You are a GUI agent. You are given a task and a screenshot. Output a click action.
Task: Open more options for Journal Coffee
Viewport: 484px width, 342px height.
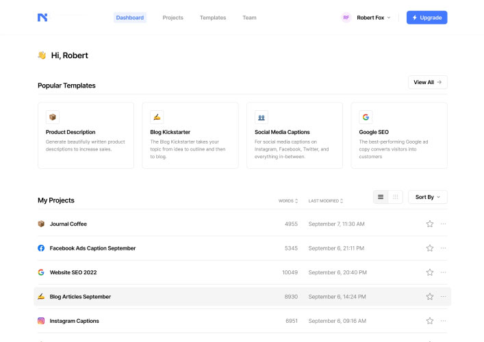tap(443, 224)
